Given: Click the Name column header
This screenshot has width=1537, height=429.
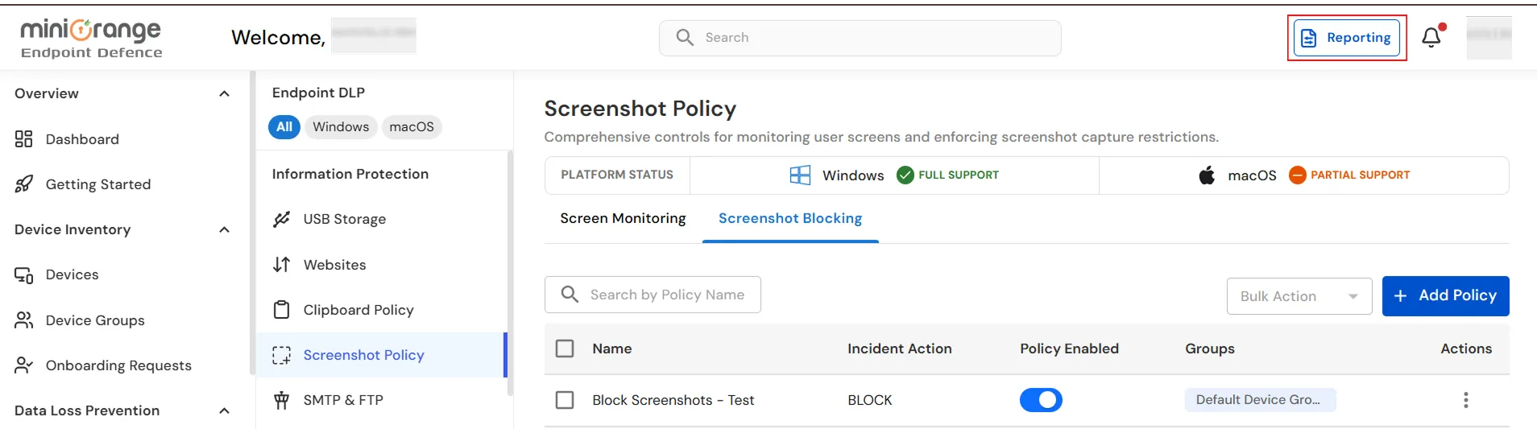Looking at the screenshot, I should click(612, 349).
